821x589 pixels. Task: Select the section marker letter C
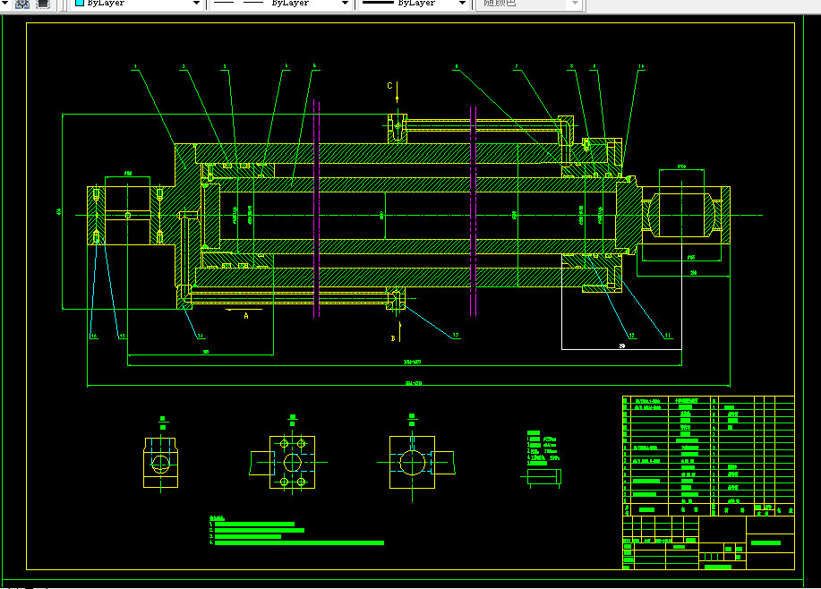[389, 86]
